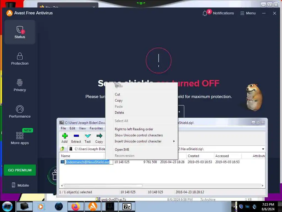Open the 7-Zip View menu
282x212 pixels.
point(82,128)
